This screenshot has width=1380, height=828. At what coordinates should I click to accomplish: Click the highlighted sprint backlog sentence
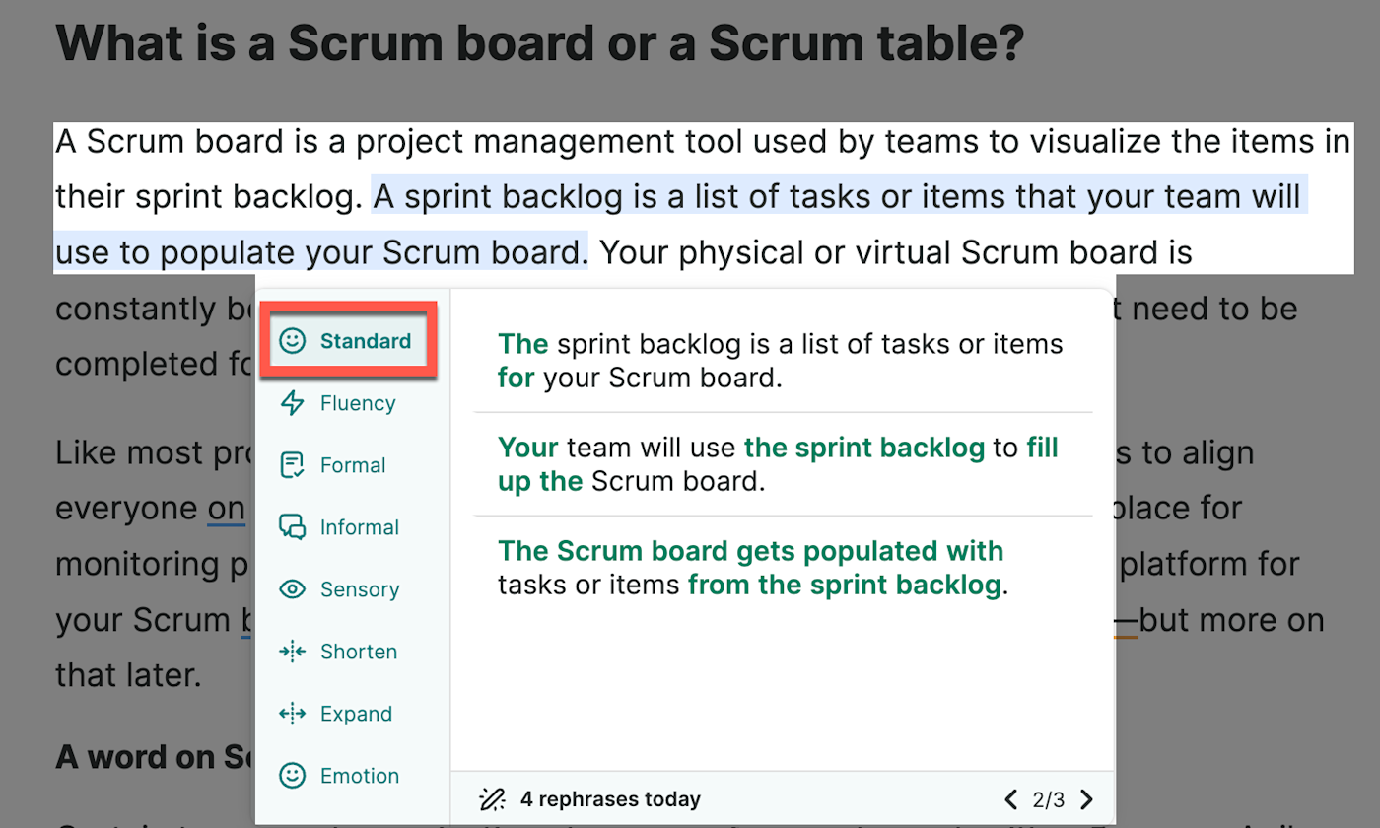pyautogui.click(x=838, y=198)
